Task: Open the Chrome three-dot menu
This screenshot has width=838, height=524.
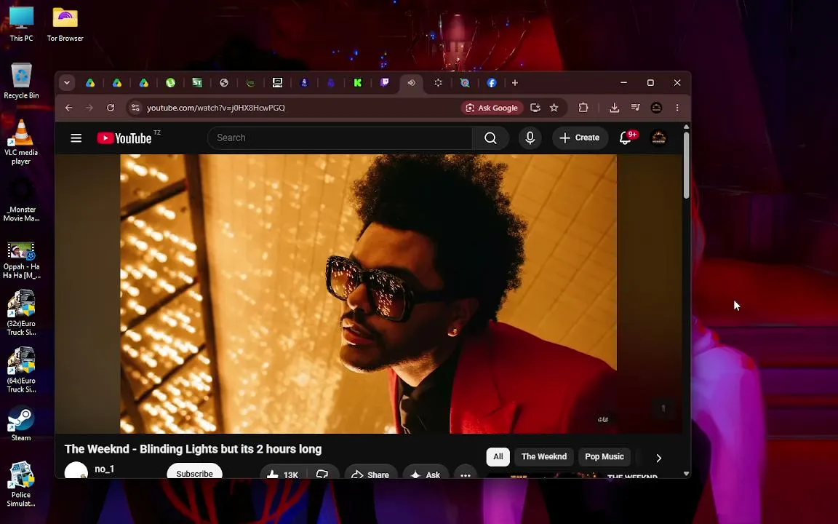Action: pyautogui.click(x=677, y=108)
